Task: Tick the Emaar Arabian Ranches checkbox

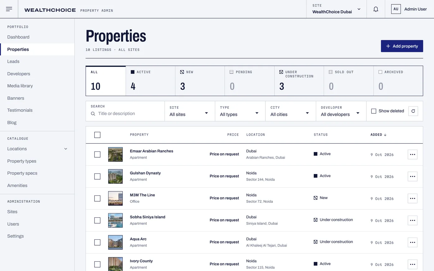Action: click(x=97, y=154)
